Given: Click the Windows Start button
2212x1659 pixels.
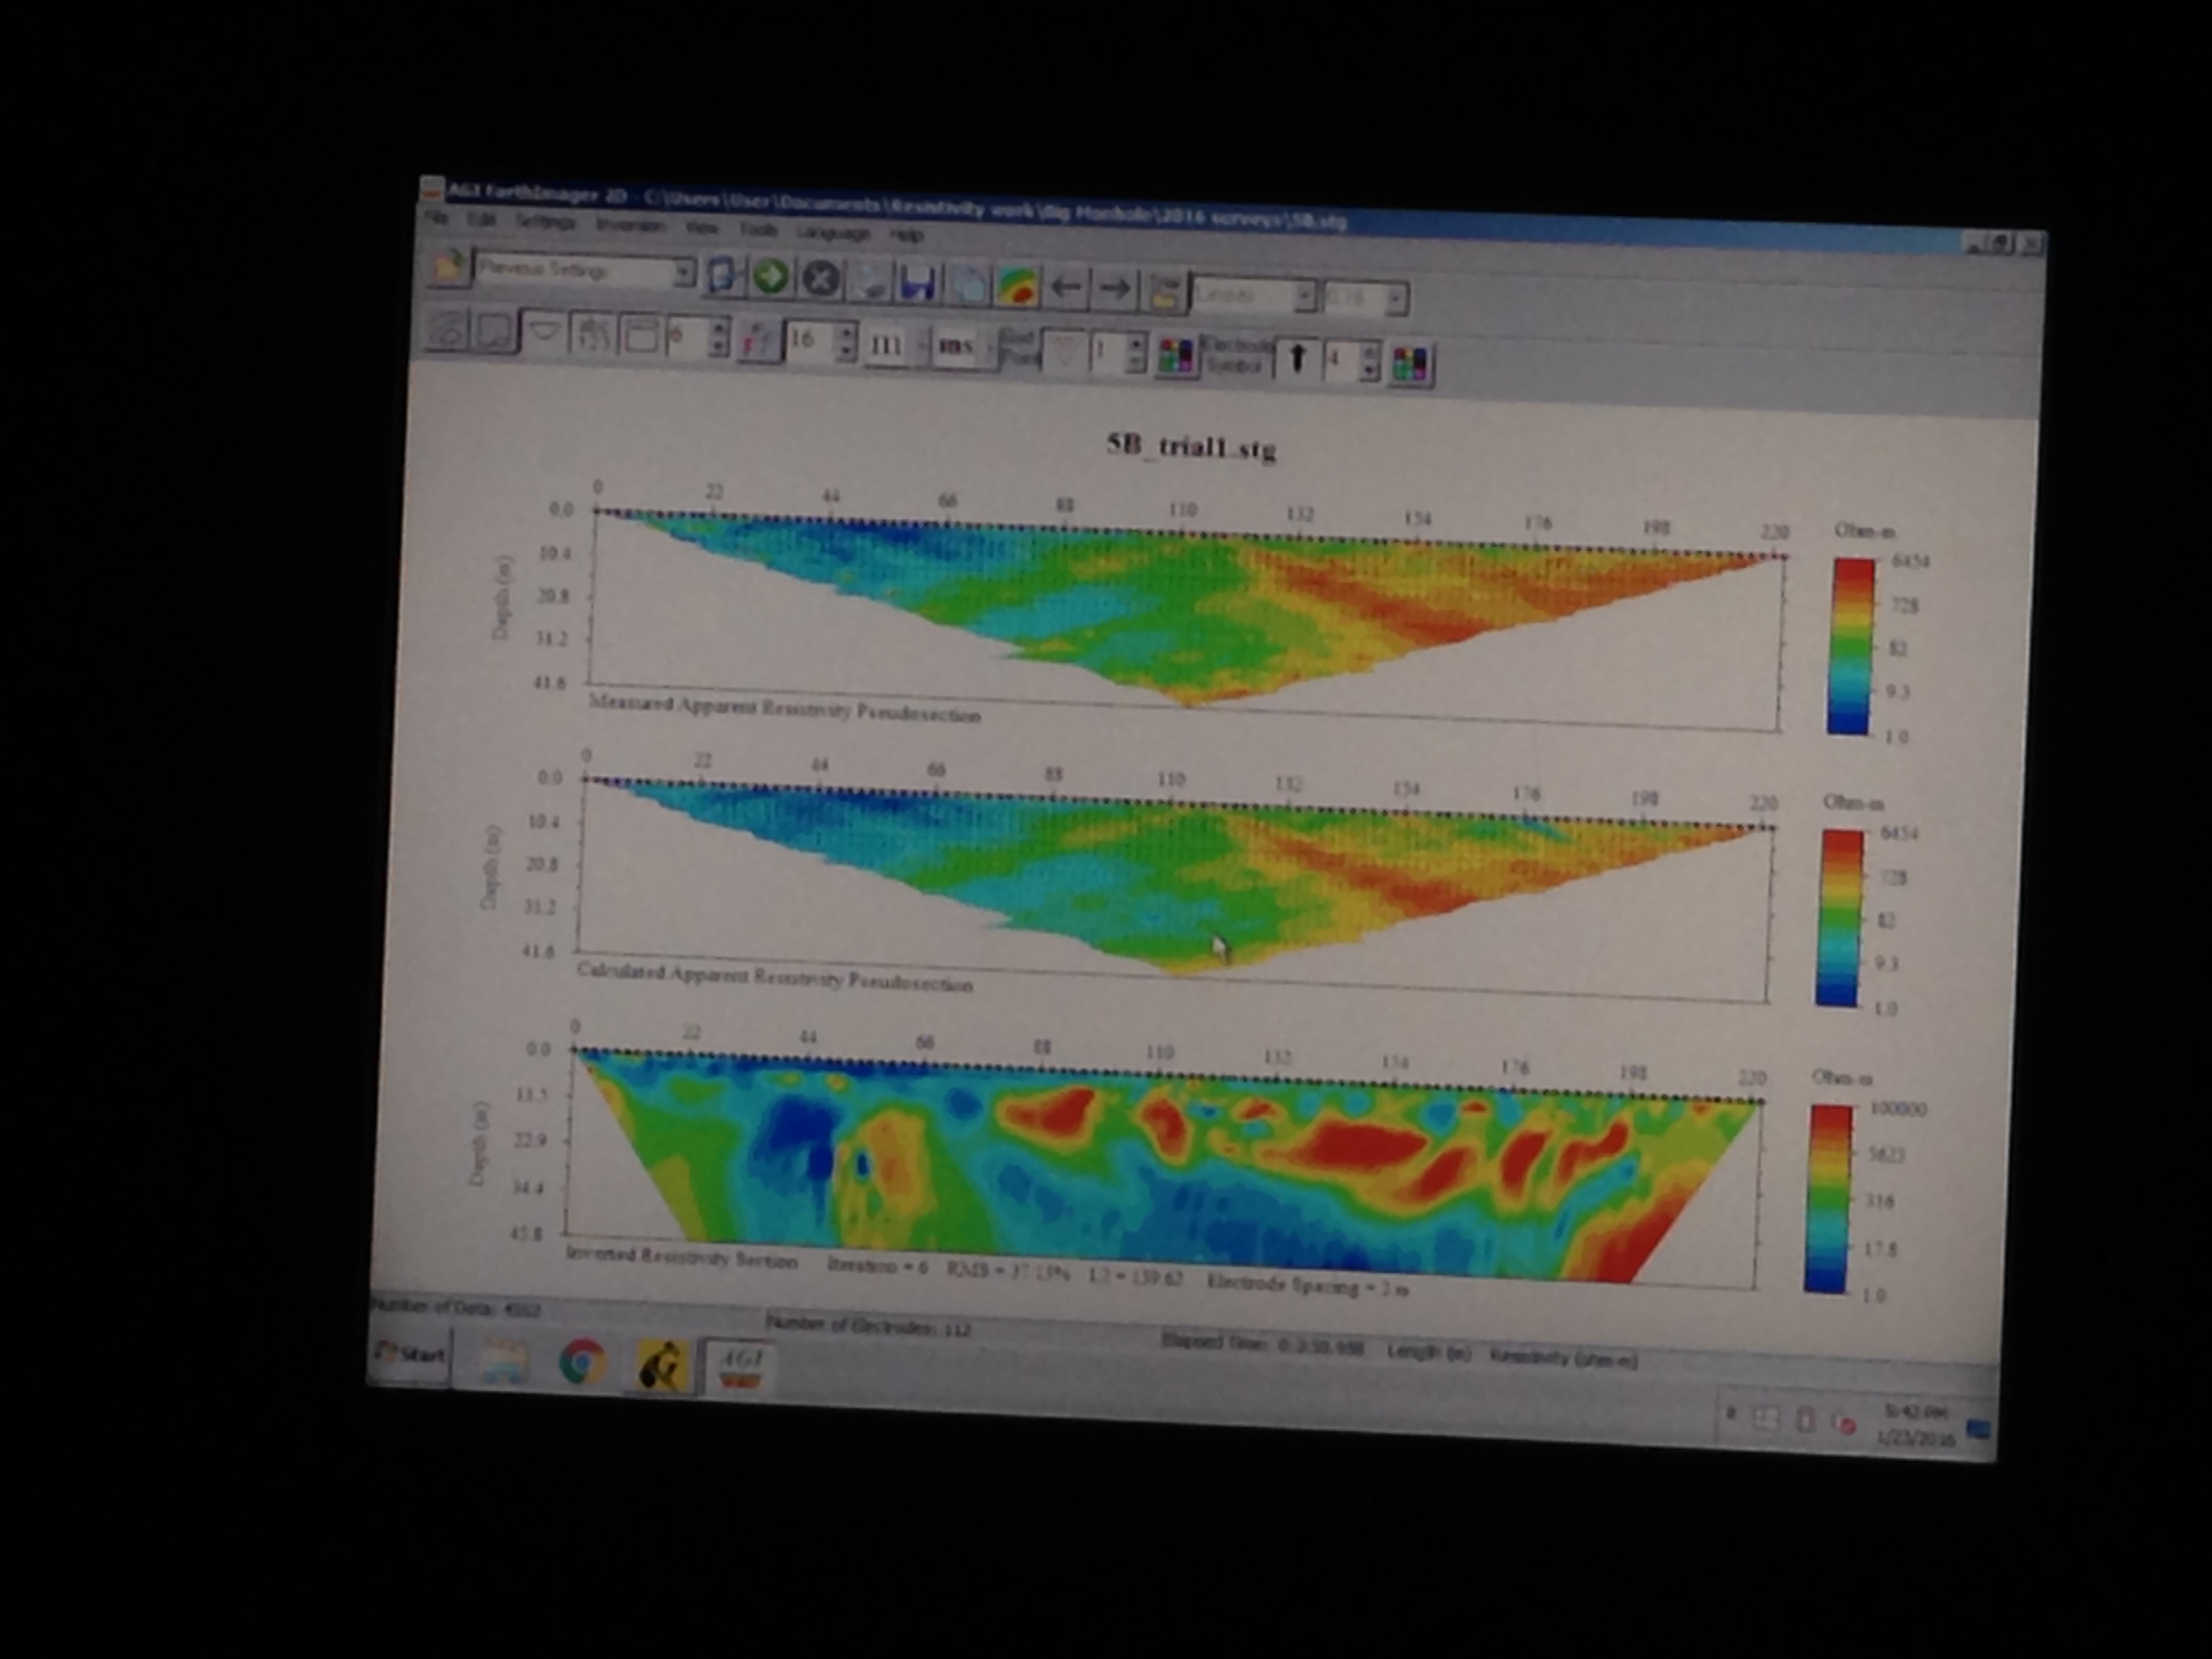Looking at the screenshot, I should 410,1355.
